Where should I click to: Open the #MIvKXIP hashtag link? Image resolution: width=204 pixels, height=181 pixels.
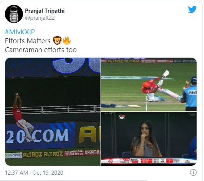point(20,32)
